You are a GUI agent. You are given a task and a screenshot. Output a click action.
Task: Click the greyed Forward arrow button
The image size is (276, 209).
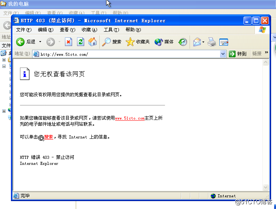[x=51, y=42]
